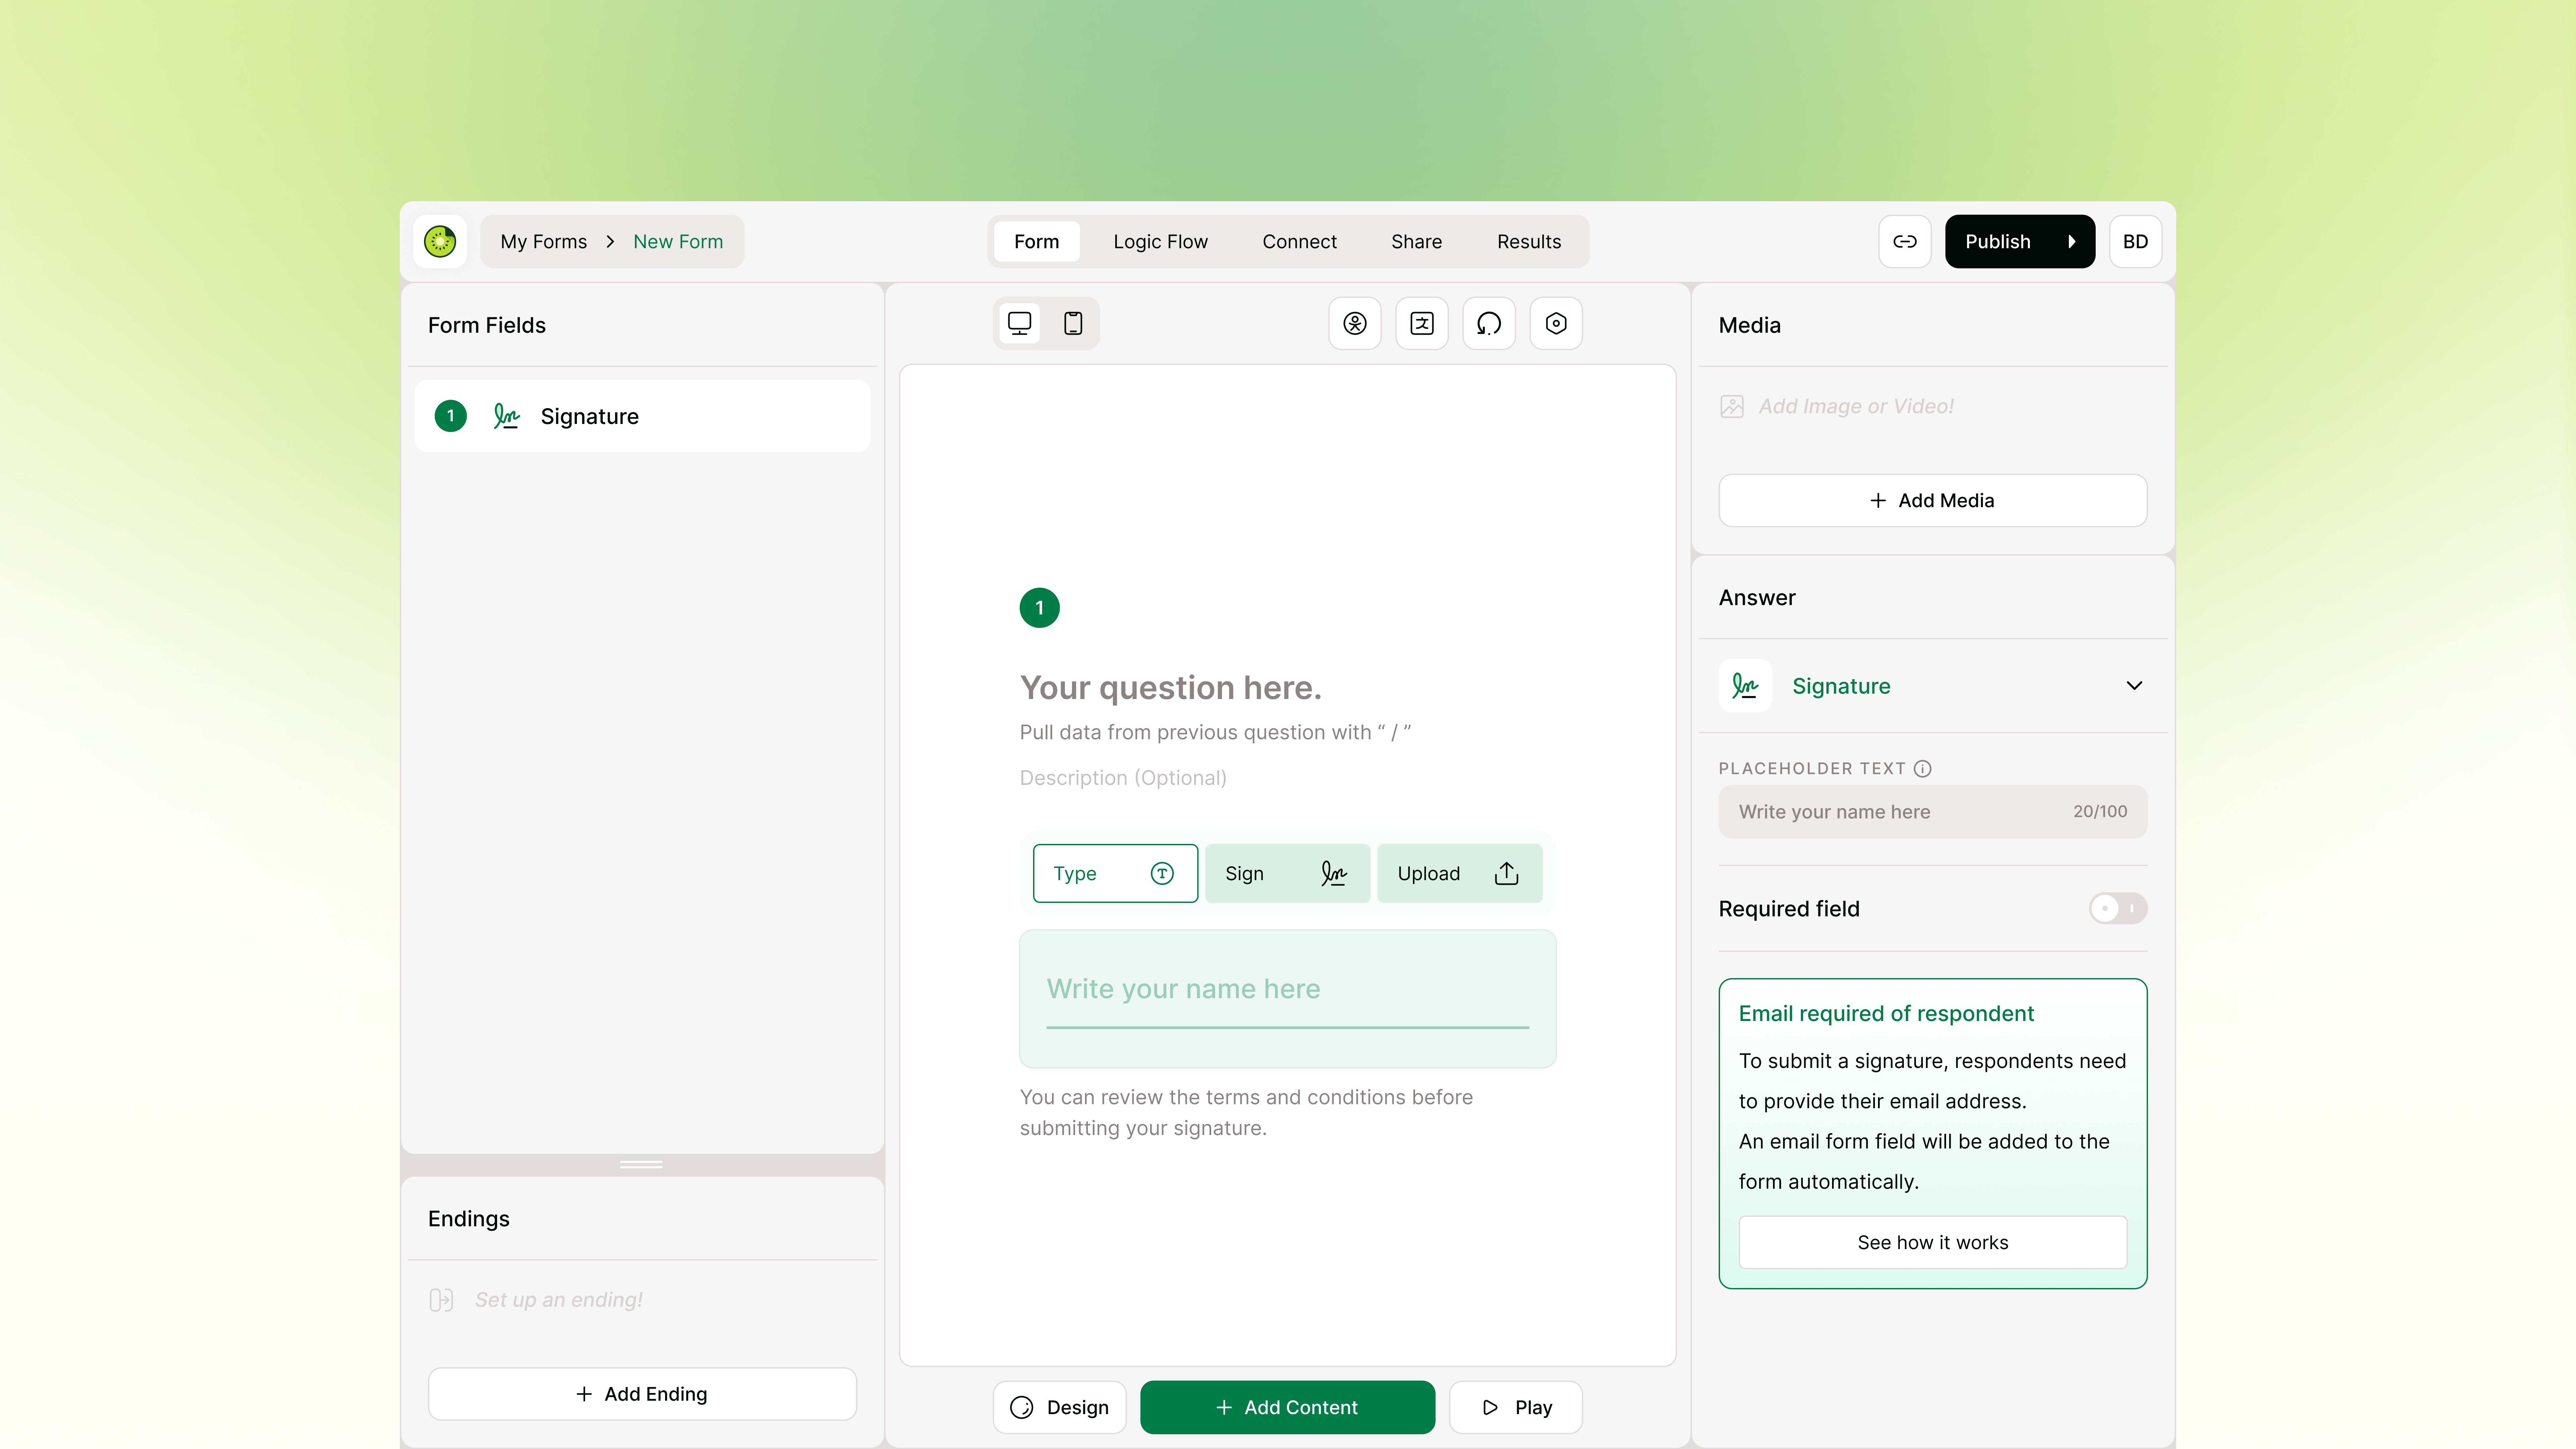Switch to the Logic Flow tab
This screenshot has height=1449, width=2576.
point(1160,241)
